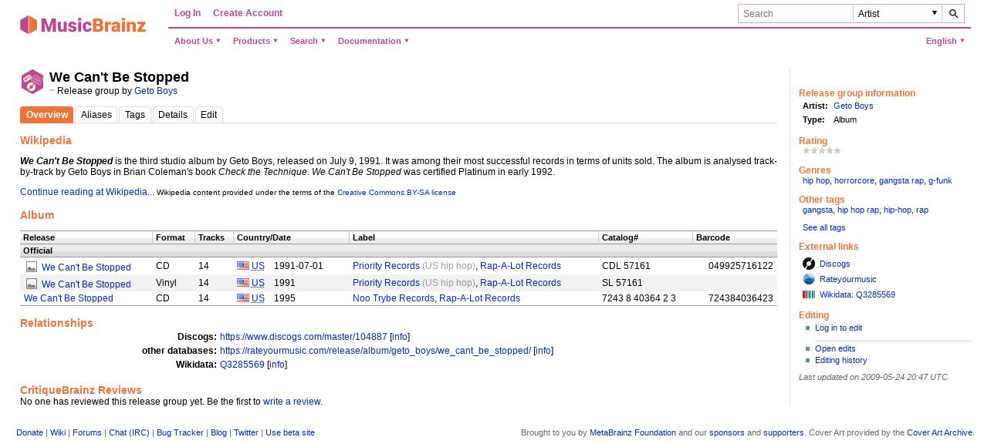Click the search magnifier button
The image size is (991, 444).
point(953,13)
